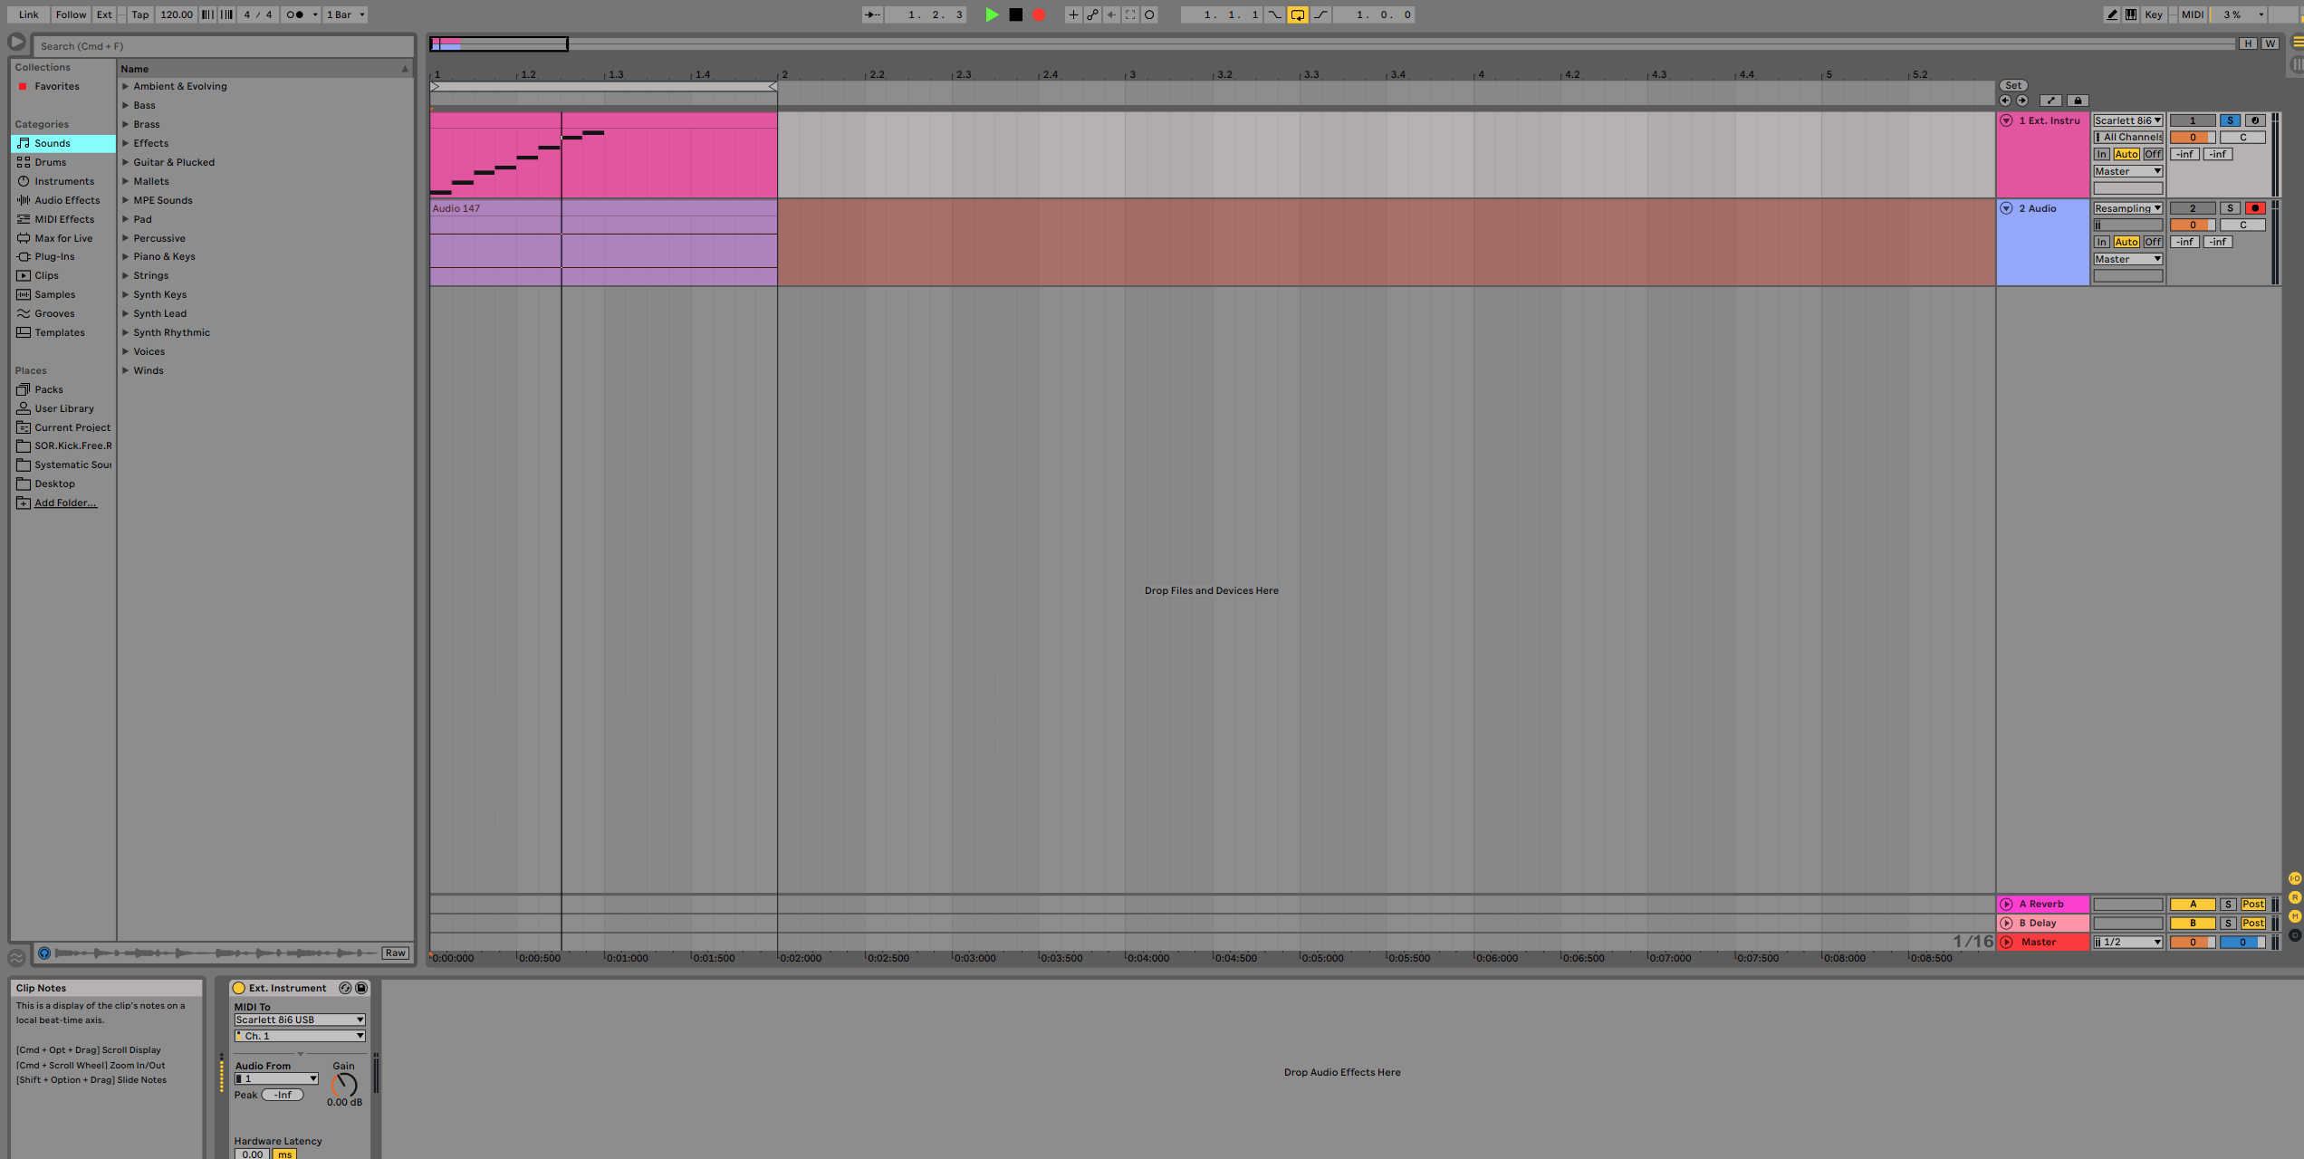Toggle the yellow Loop switch

1297,14
